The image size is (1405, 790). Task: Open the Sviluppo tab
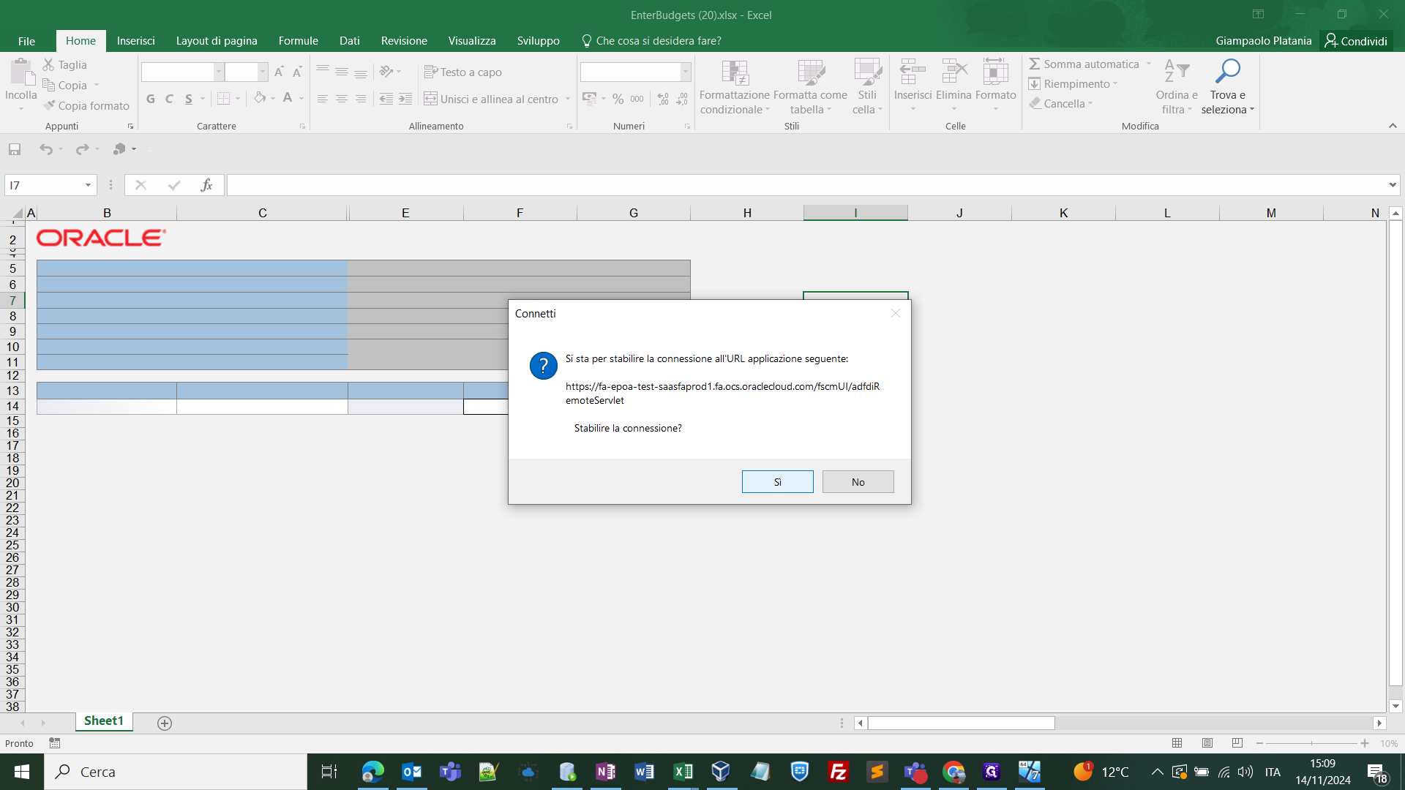(538, 41)
